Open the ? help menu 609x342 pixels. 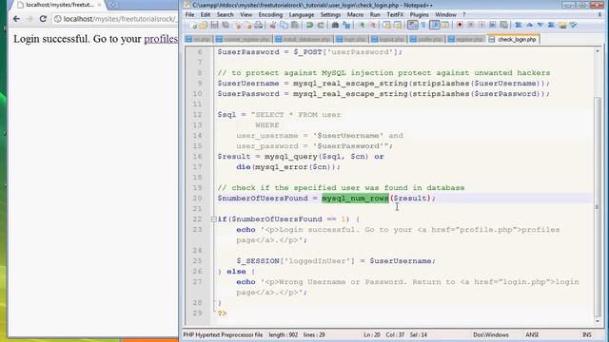[463, 14]
